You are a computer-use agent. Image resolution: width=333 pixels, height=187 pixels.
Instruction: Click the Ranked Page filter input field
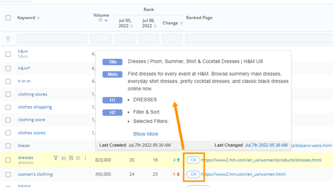click(259, 39)
